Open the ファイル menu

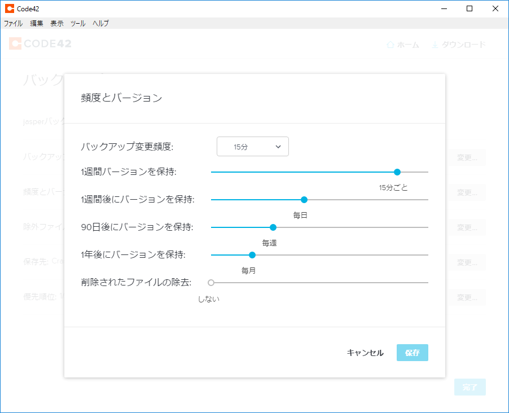coord(13,24)
